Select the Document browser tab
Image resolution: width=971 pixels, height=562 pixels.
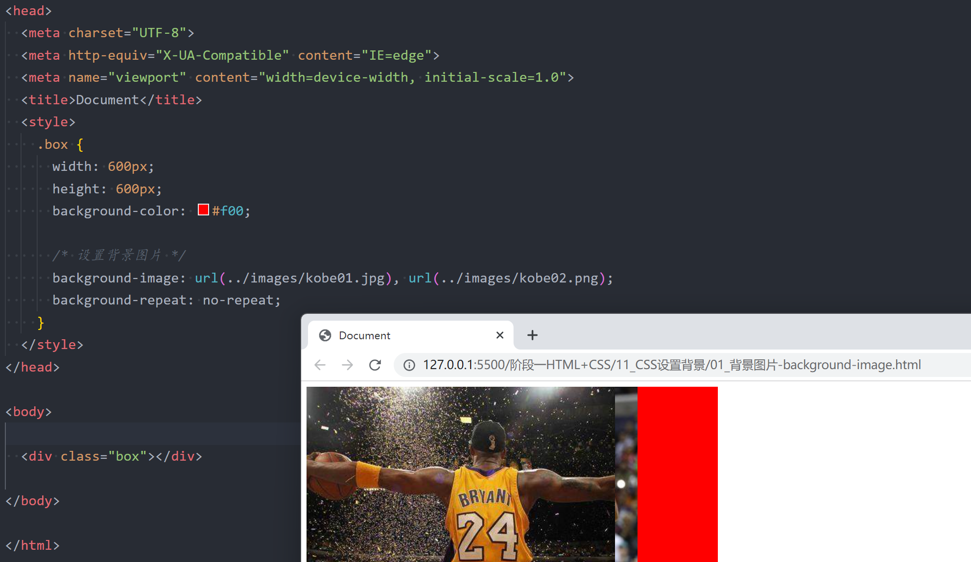(x=411, y=335)
